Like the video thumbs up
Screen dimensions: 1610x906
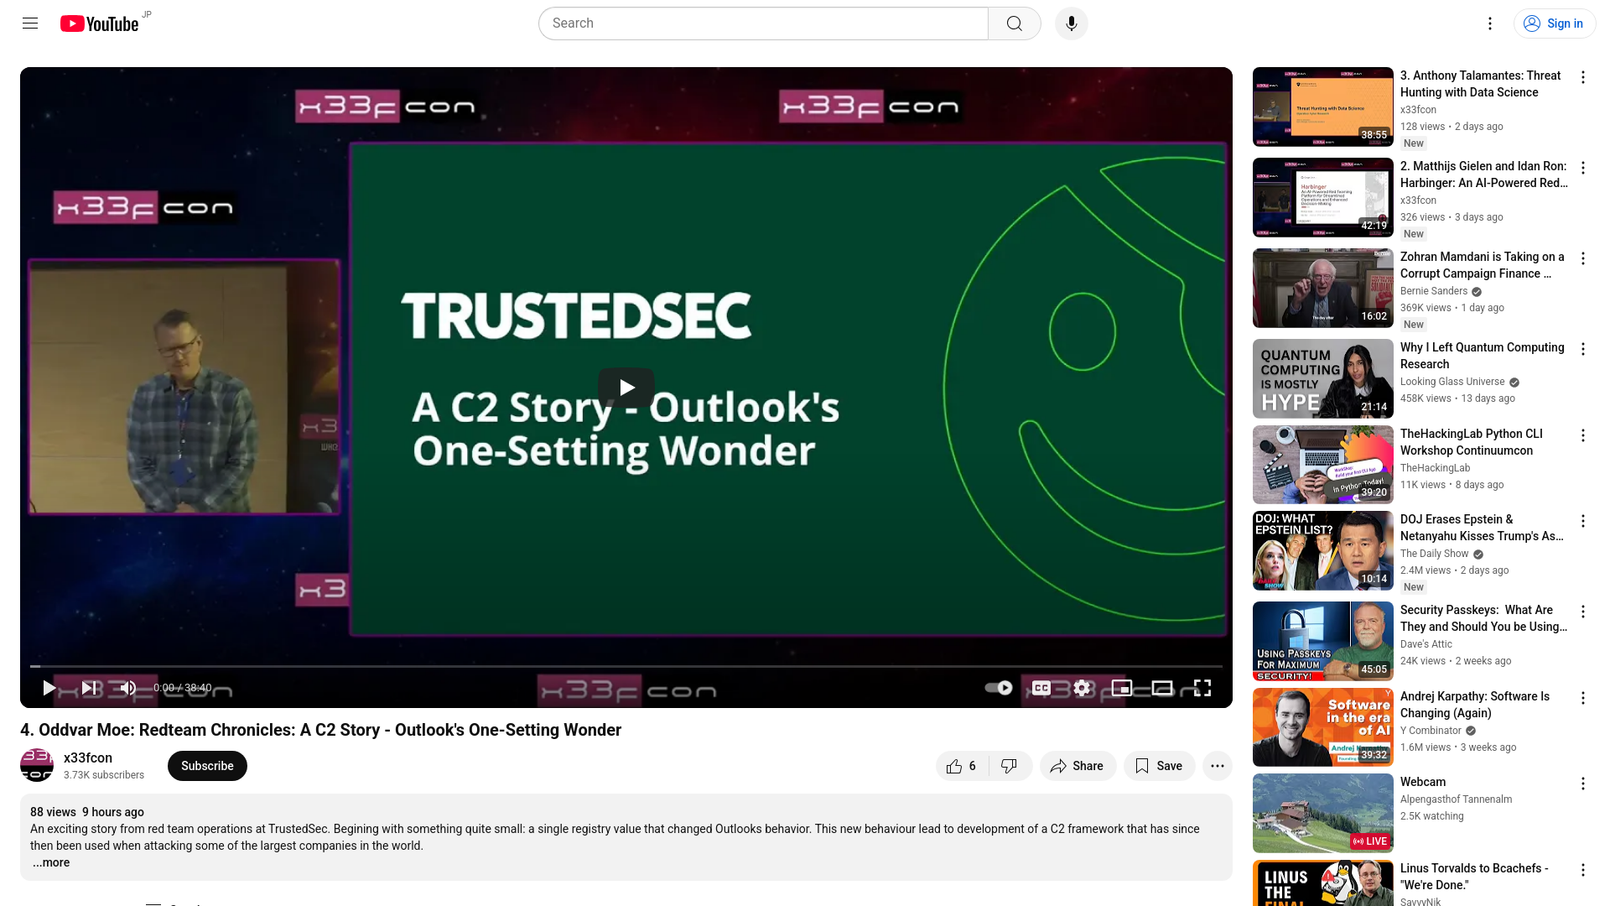point(962,766)
